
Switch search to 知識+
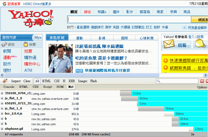(x=102, y=12)
